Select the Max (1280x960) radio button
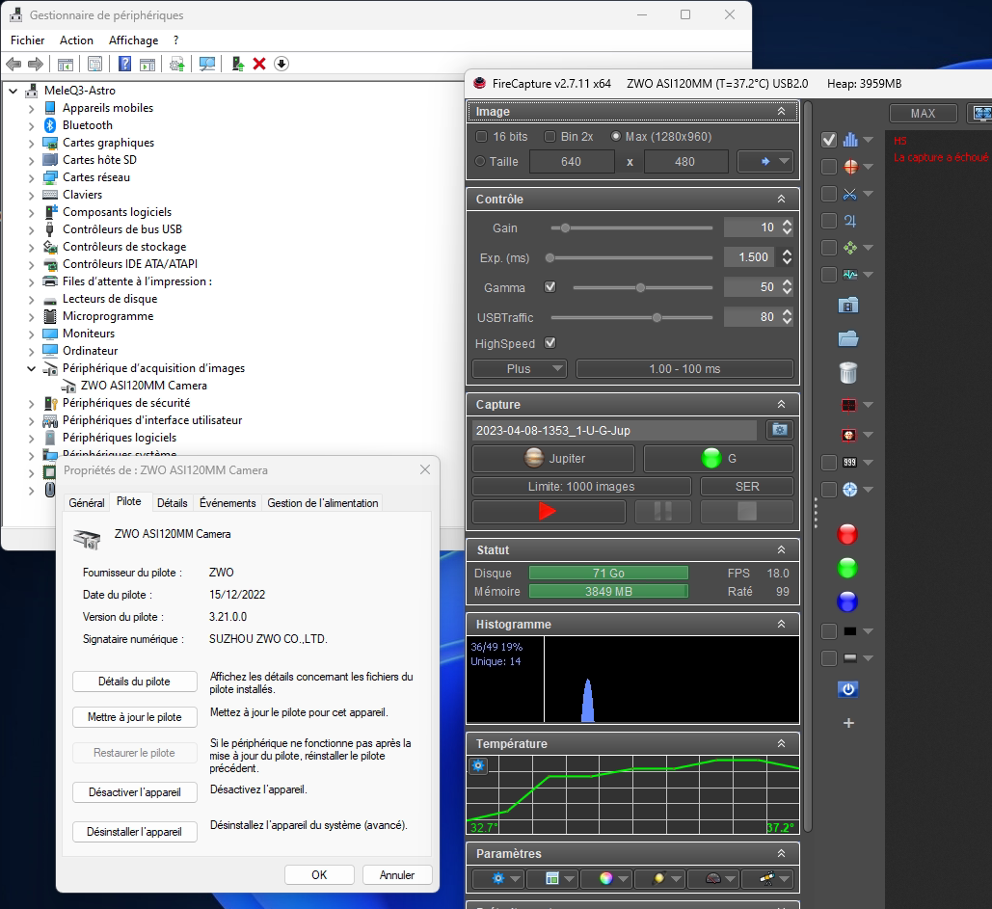The height and width of the screenshot is (909, 992). [x=616, y=137]
